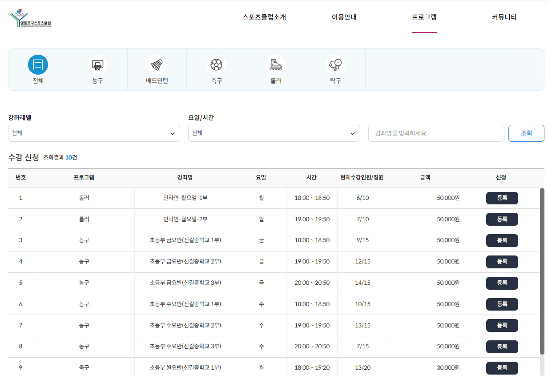Image resolution: width=548 pixels, height=379 pixels.
Task: Select the 축구 soccer ball category icon
Action: click(x=216, y=65)
